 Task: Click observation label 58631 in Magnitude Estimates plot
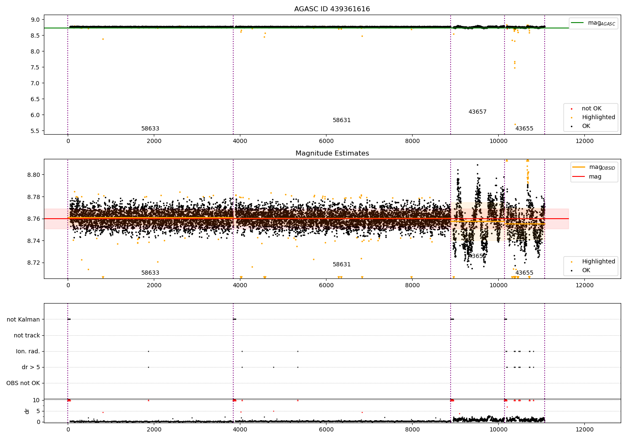click(342, 265)
